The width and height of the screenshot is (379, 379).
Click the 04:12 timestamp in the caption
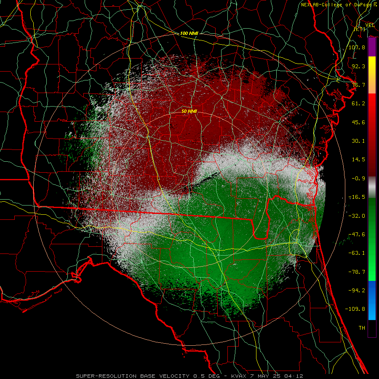(x=294, y=376)
